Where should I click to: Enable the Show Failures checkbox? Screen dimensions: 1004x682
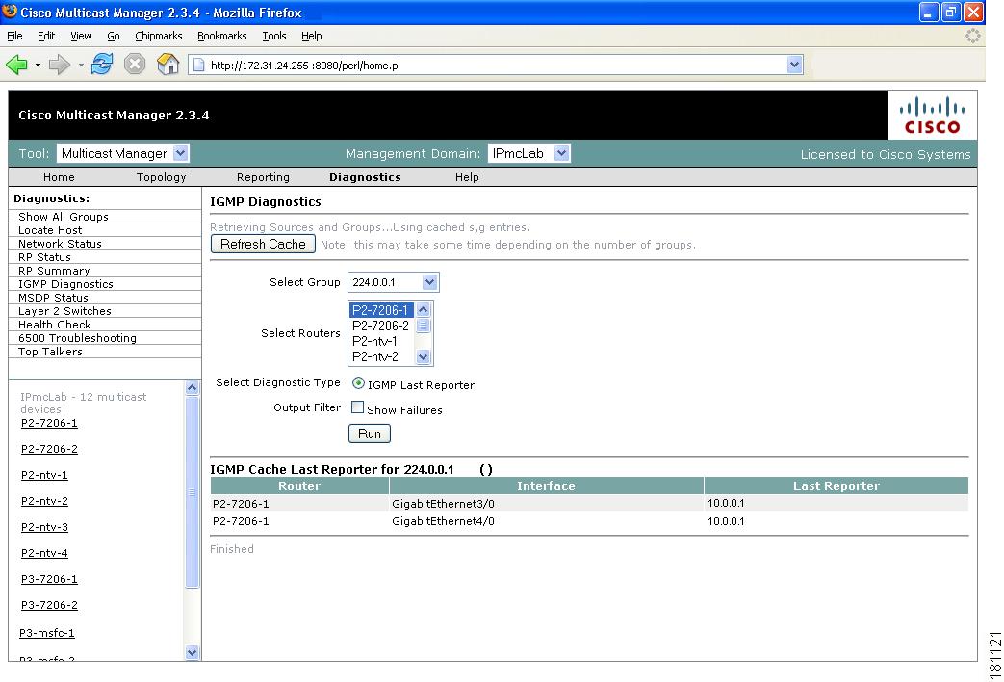coord(357,407)
